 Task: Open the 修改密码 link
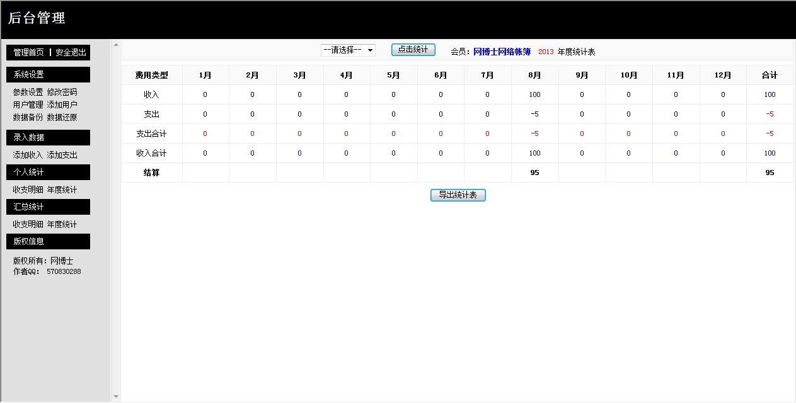[62, 92]
